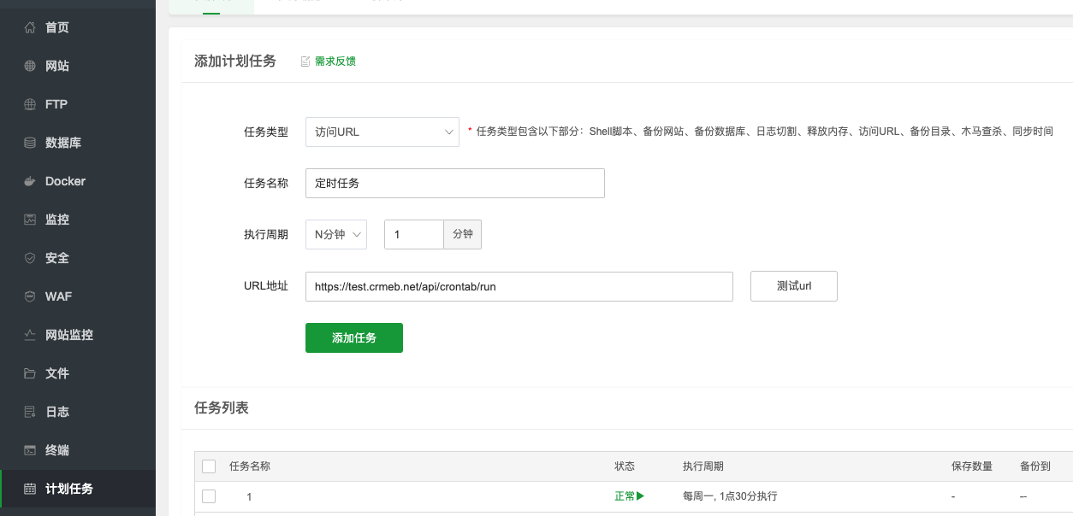Click the 终端 terminal icon

pos(30,450)
